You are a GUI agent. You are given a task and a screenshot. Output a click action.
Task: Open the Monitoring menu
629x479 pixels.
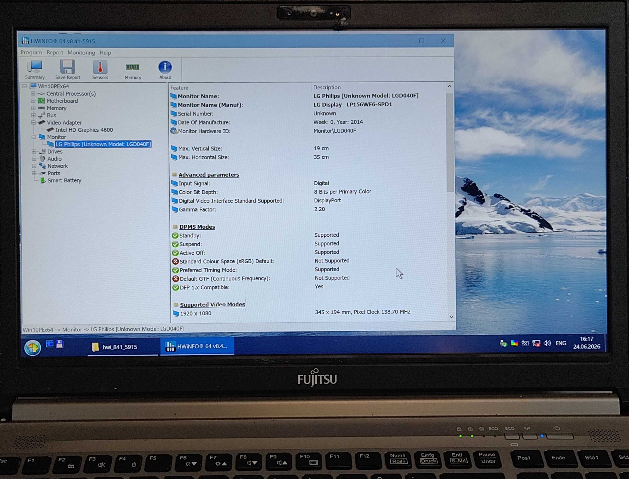pos(81,53)
